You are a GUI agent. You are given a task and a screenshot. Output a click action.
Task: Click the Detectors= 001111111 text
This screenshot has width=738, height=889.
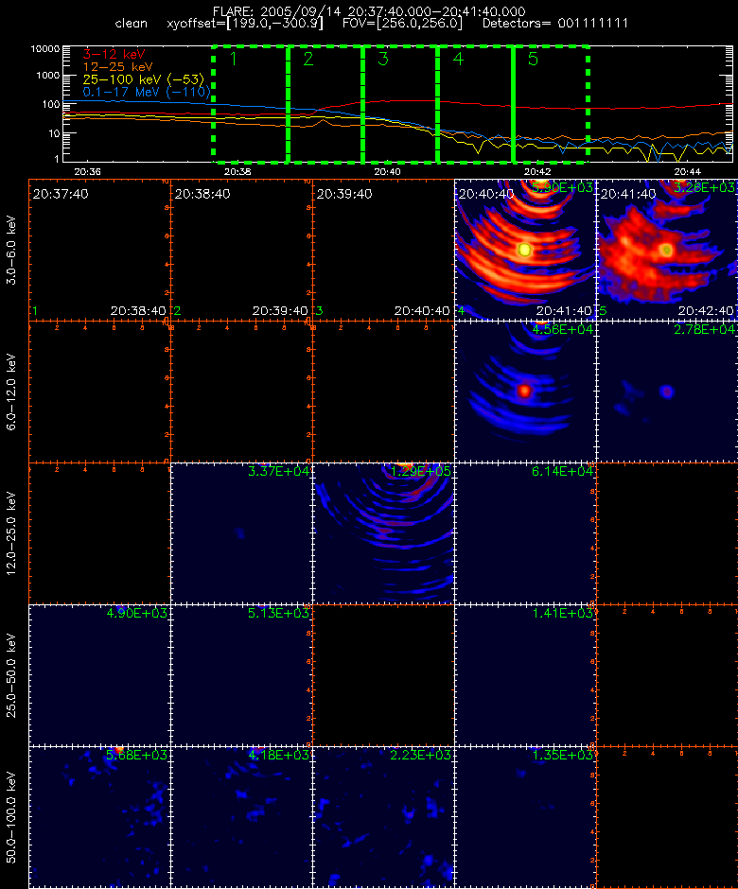point(555,24)
